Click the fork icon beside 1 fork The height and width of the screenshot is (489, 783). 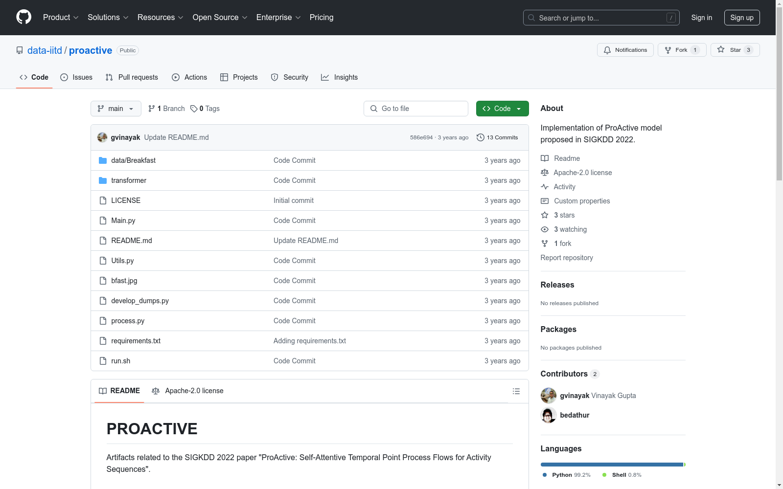(545, 244)
